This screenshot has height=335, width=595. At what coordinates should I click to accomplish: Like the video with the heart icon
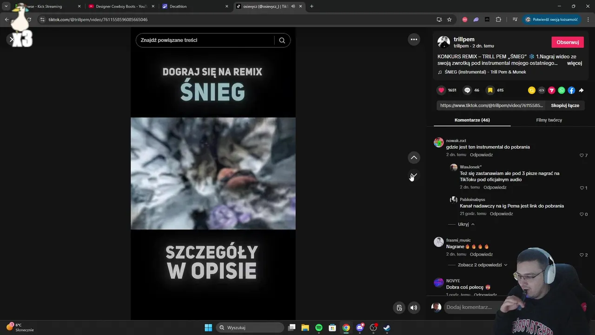pos(441,90)
